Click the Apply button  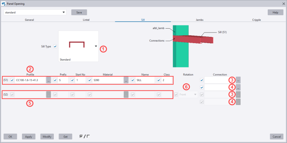tap(29, 136)
